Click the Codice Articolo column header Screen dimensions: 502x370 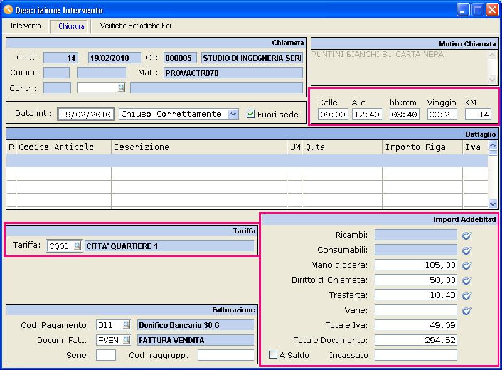pyautogui.click(x=63, y=147)
